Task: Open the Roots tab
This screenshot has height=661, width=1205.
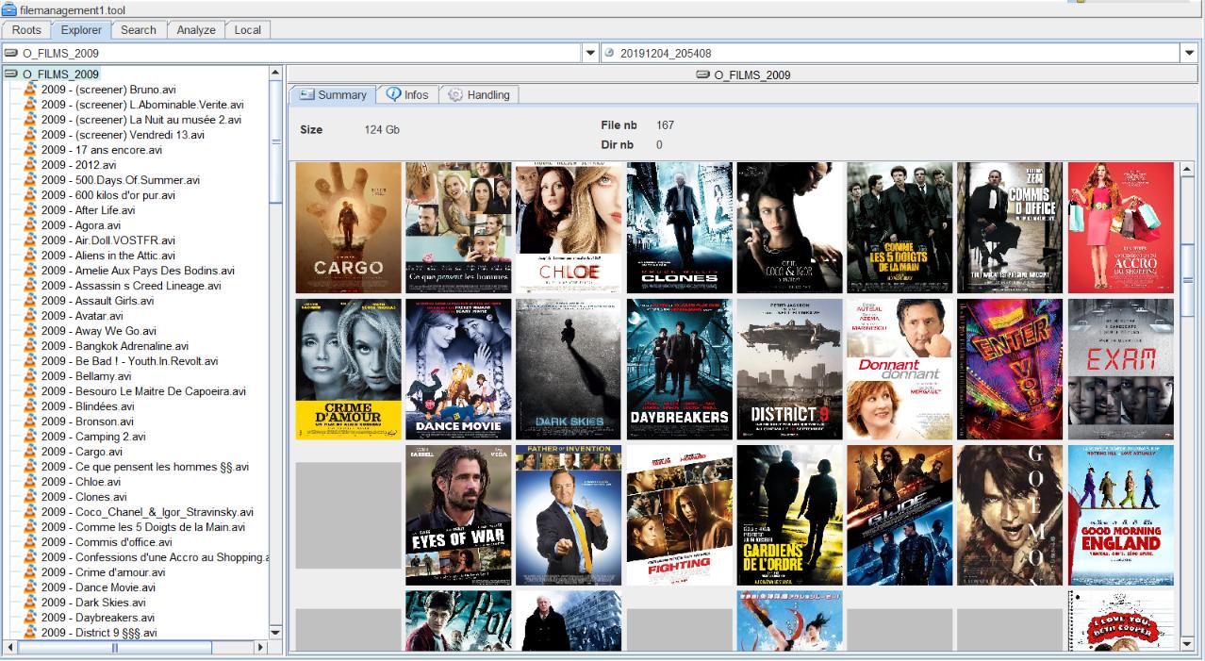Action: (26, 30)
